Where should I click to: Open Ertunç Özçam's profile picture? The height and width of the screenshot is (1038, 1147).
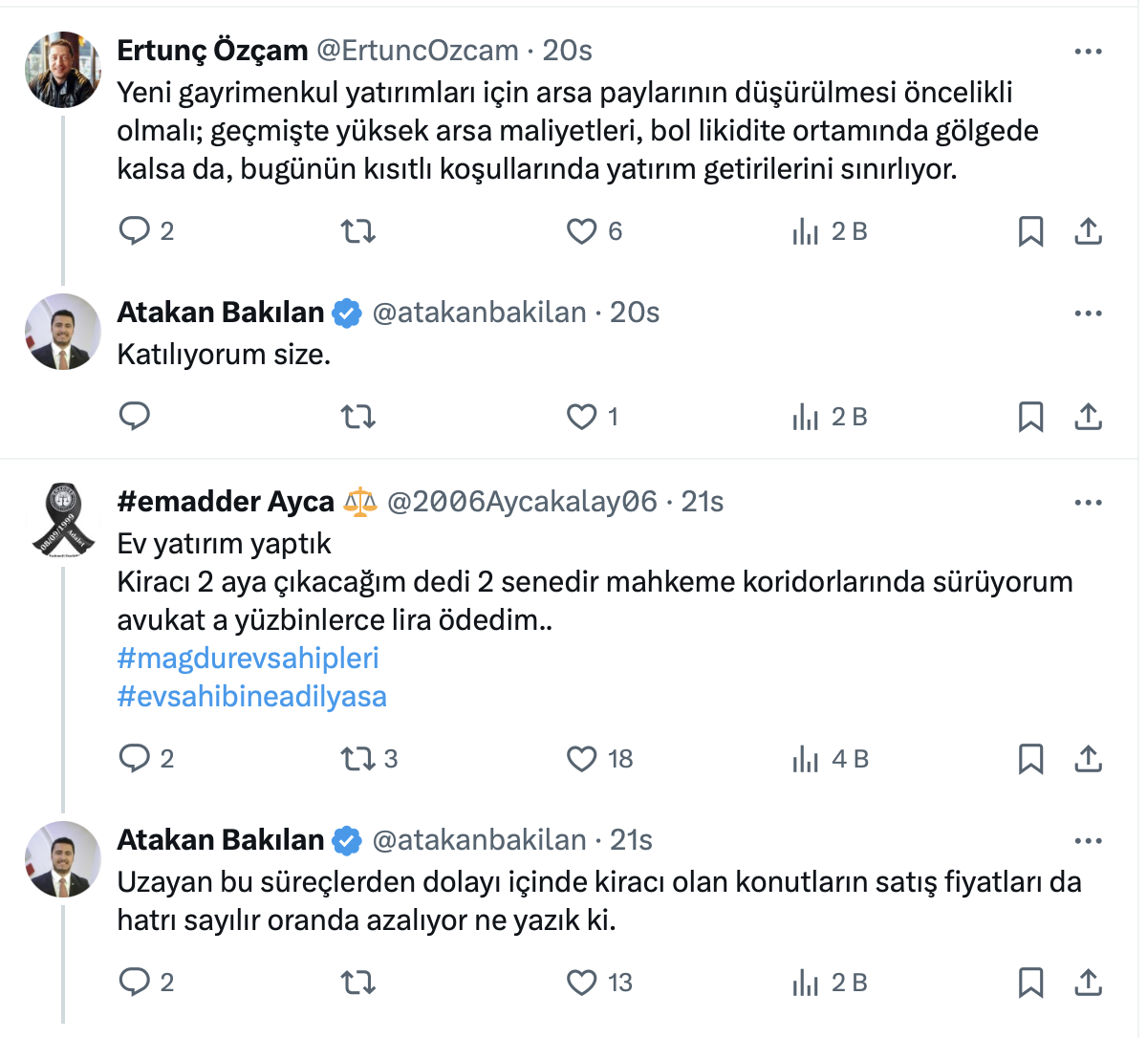tap(62, 70)
